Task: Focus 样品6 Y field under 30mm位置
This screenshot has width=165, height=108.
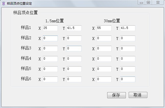Action: pos(128,79)
